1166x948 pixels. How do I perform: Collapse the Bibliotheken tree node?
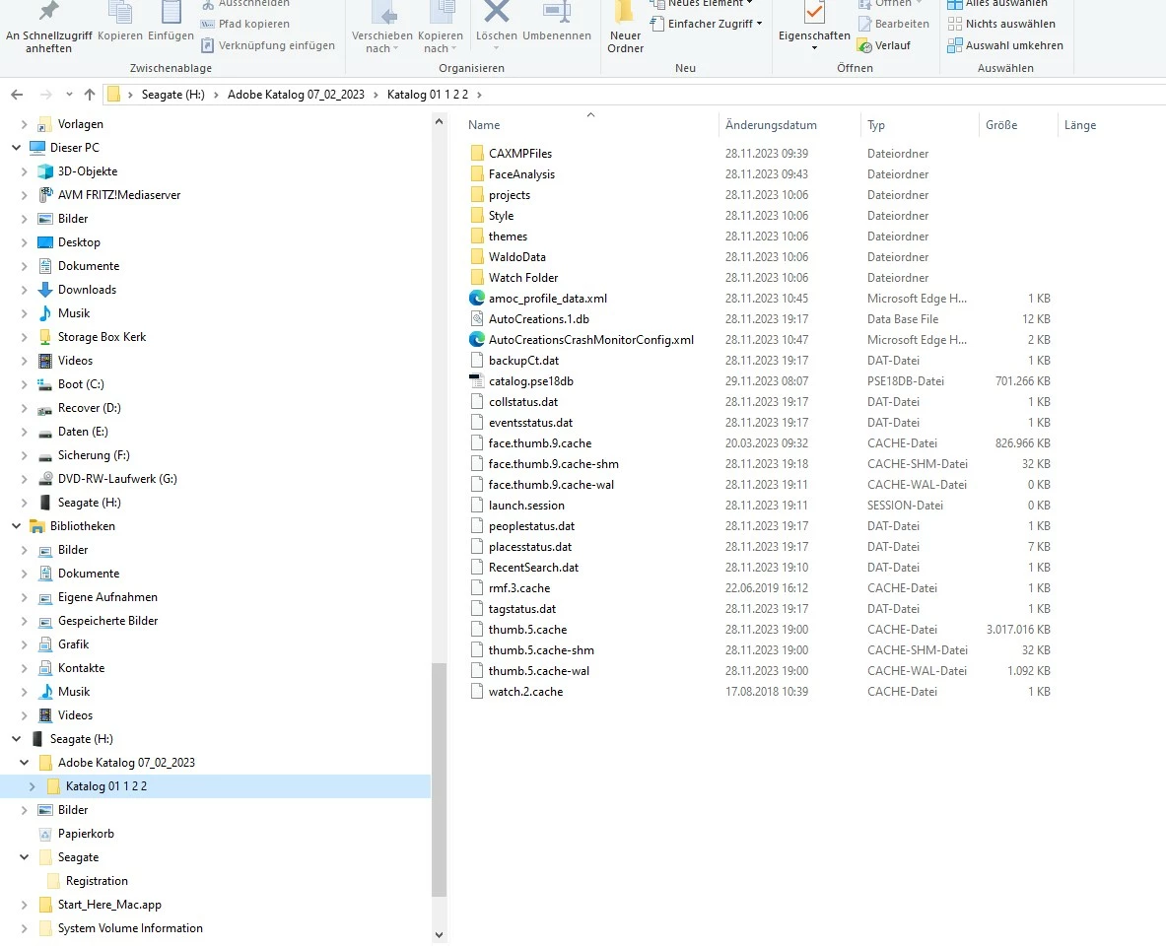pyautogui.click(x=17, y=525)
